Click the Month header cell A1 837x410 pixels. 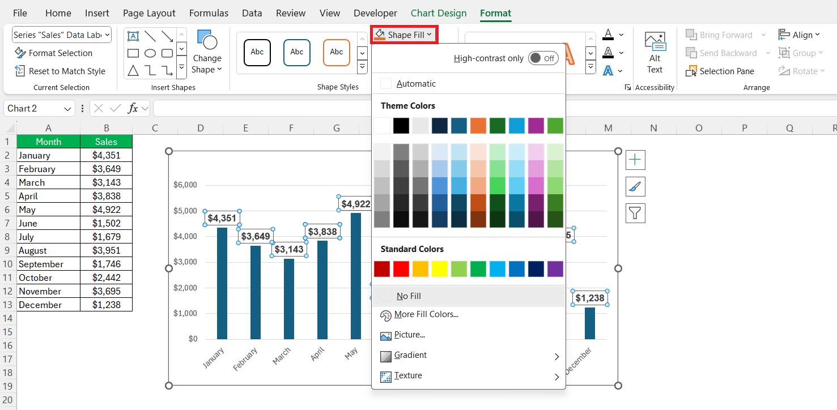point(49,142)
